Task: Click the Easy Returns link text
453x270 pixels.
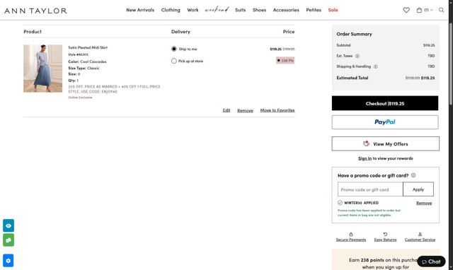Action: click(x=385, y=240)
